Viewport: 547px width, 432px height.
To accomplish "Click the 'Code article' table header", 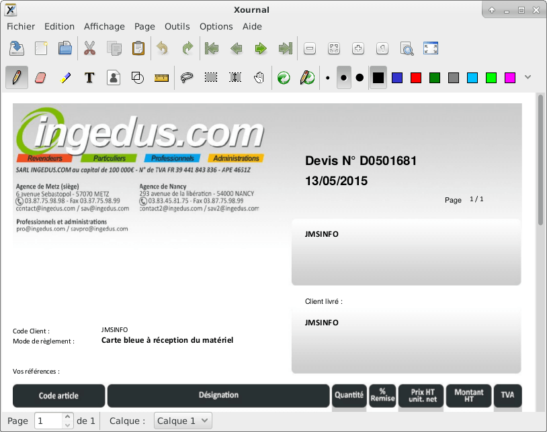I will tap(58, 396).
